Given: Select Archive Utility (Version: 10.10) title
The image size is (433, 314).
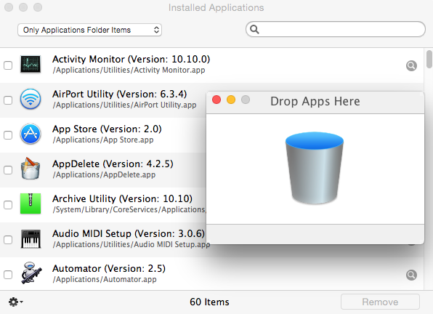Looking at the screenshot, I should coord(122,199).
